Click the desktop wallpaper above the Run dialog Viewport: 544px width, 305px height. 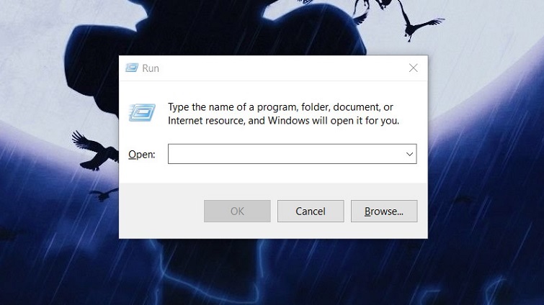[x=274, y=29]
